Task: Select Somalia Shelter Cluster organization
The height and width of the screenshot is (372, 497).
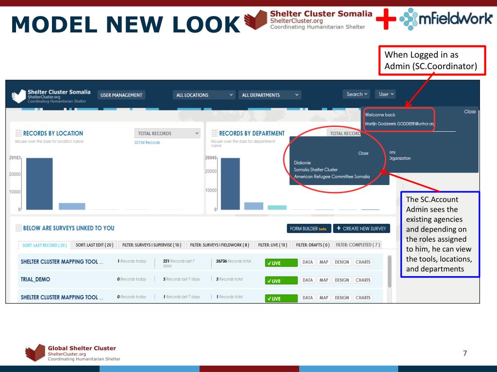Action: coord(315,170)
